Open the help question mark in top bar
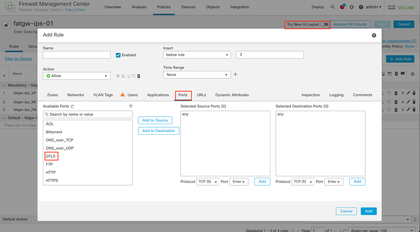 (361, 7)
